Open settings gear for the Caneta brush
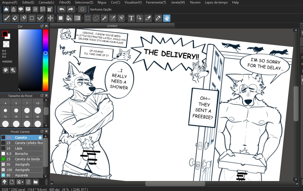 pos(40,137)
